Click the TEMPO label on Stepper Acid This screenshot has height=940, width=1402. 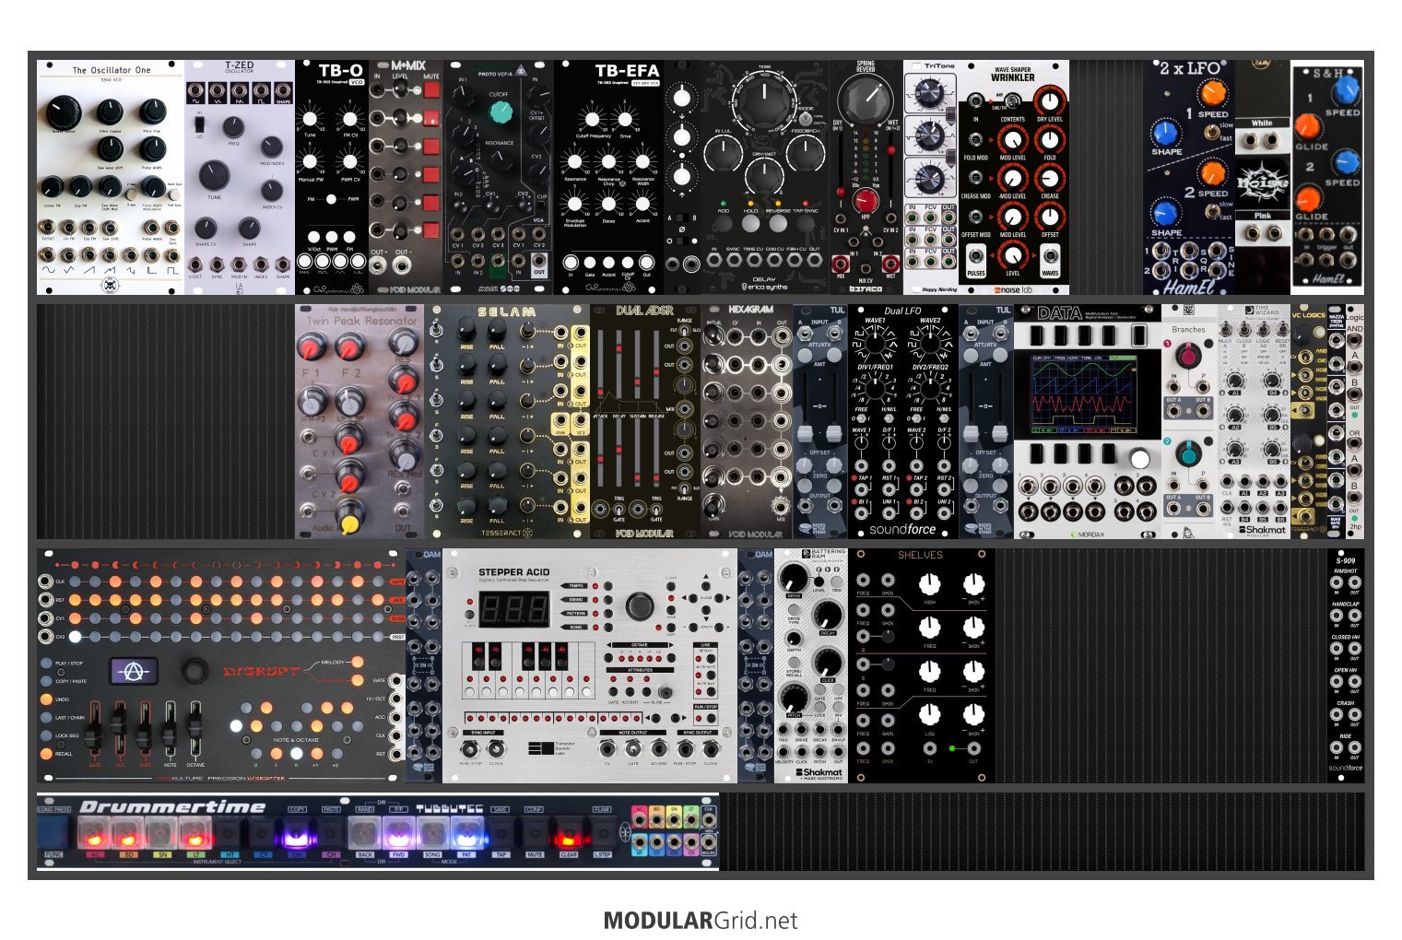pyautogui.click(x=576, y=586)
